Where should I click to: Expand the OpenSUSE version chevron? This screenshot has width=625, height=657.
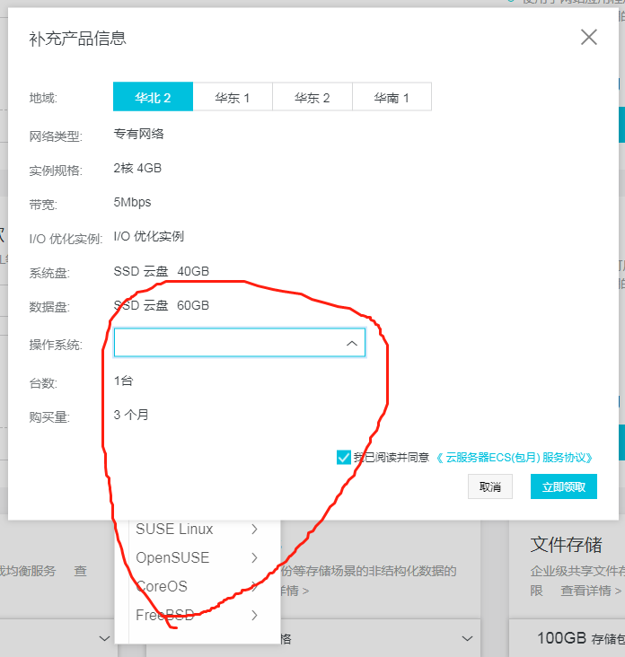coord(255,557)
